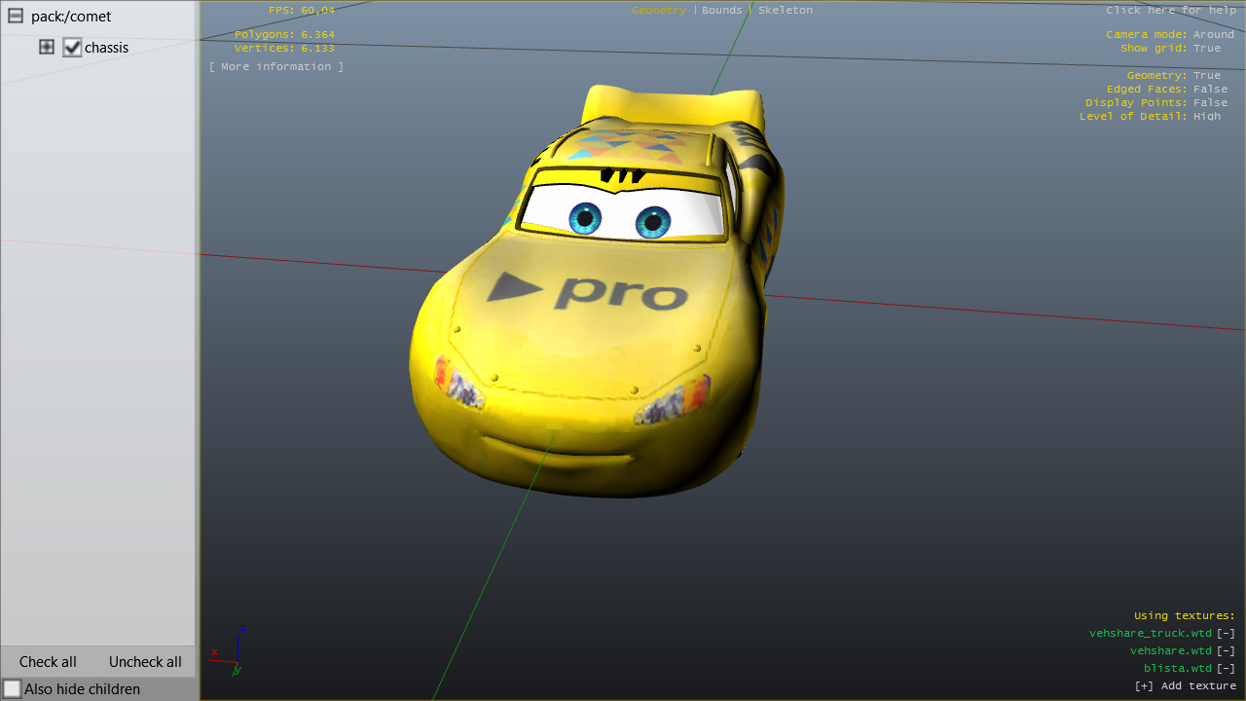Remove vehshare_truck.wtd texture with [-]
The image size is (1246, 701).
pos(1226,633)
